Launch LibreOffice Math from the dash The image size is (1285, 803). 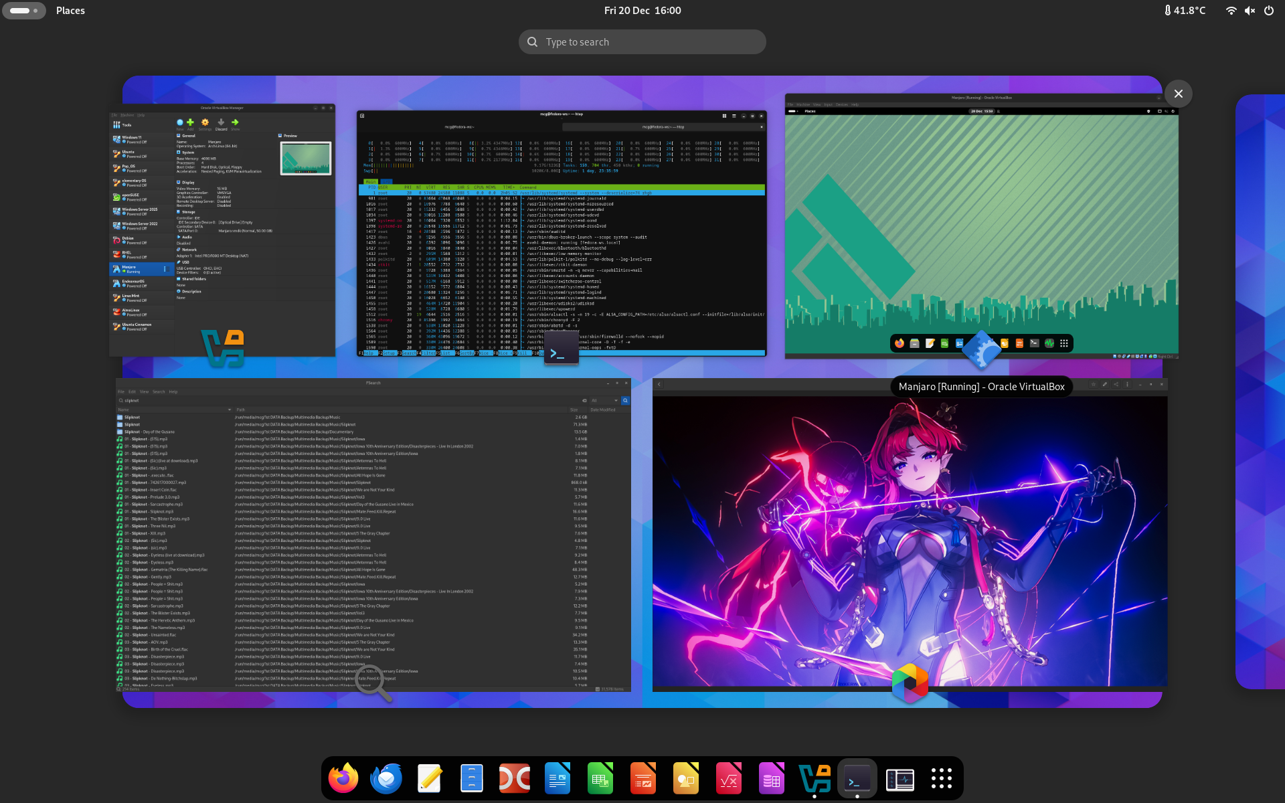[729, 778]
